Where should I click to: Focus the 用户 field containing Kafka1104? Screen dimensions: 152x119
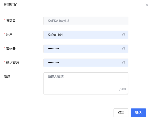[x=86, y=35]
